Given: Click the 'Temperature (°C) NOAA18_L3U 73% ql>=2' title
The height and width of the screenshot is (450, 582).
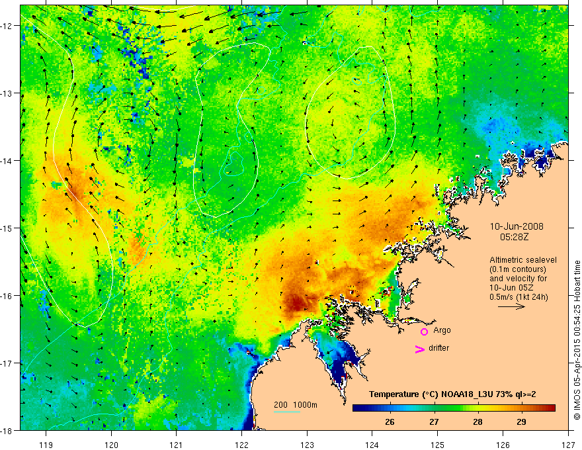Looking at the screenshot, I should 452,394.
